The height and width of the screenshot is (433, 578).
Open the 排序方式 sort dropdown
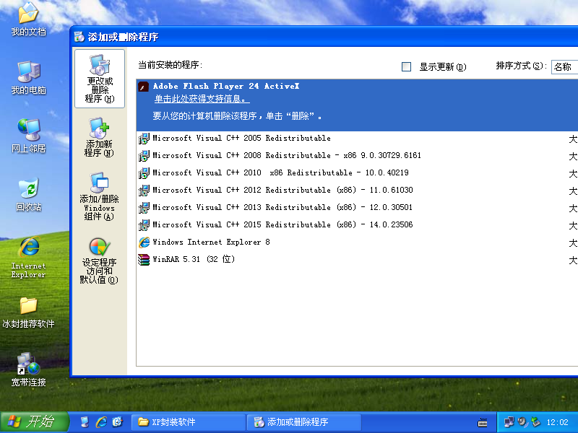click(x=565, y=66)
